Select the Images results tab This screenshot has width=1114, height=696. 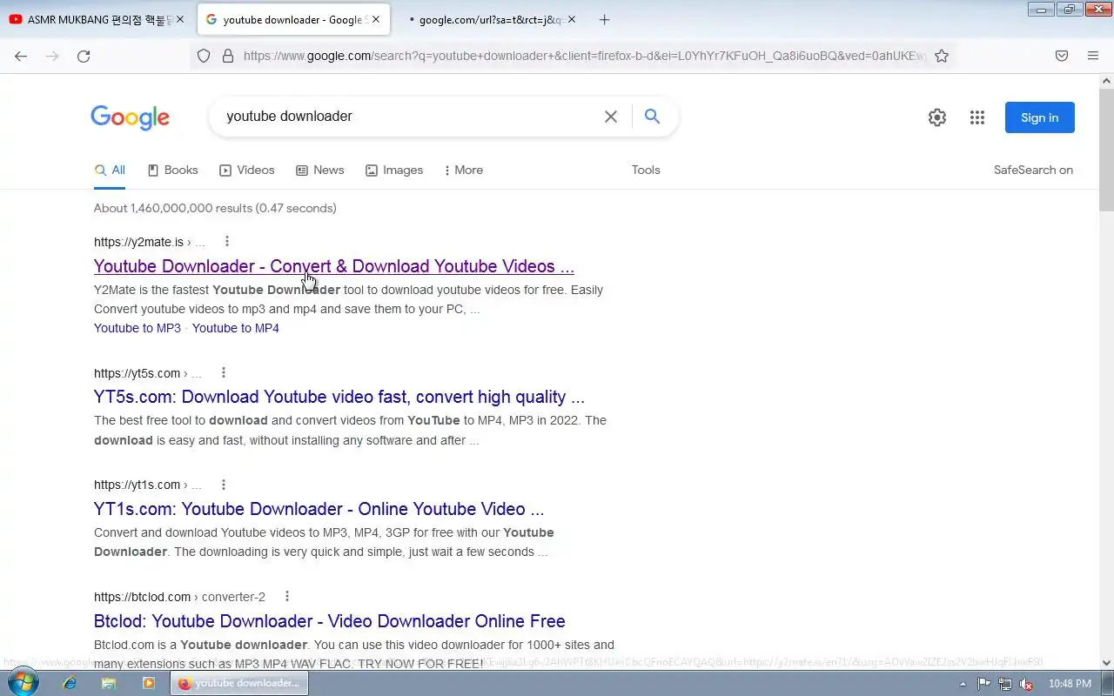coord(394,170)
